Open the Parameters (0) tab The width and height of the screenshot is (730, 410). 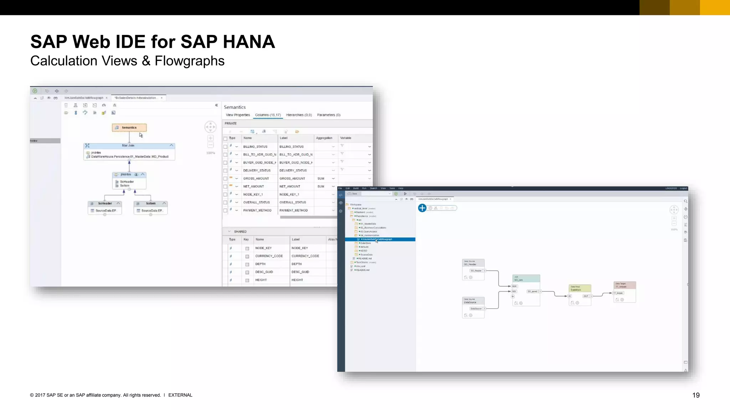[x=329, y=115]
